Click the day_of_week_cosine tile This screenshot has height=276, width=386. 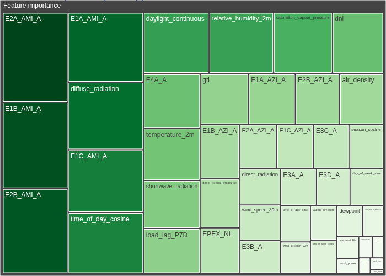coord(324,257)
